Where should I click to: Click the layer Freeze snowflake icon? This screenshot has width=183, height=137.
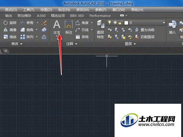point(123,30)
